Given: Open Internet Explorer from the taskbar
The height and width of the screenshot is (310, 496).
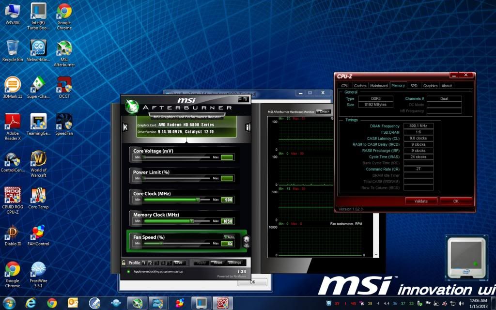Looking at the screenshot, I should pyautogui.click(x=31, y=303).
